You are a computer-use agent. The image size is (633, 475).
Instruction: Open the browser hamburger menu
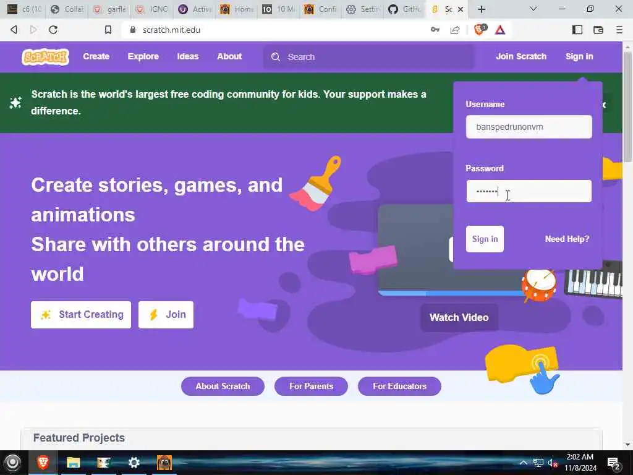(x=619, y=30)
